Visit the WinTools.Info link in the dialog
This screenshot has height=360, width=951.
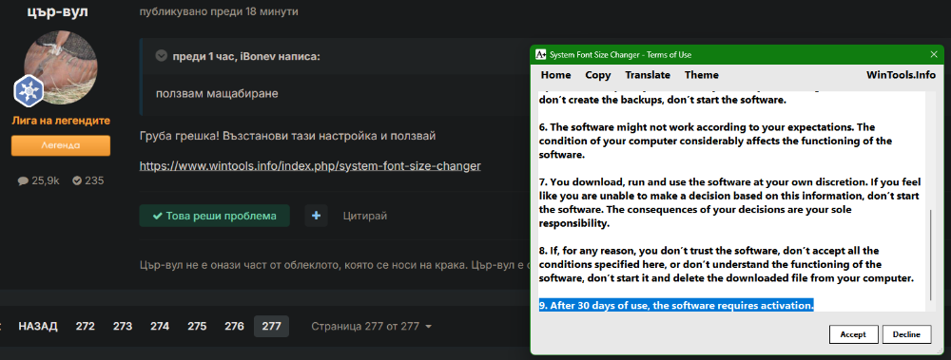tap(901, 75)
